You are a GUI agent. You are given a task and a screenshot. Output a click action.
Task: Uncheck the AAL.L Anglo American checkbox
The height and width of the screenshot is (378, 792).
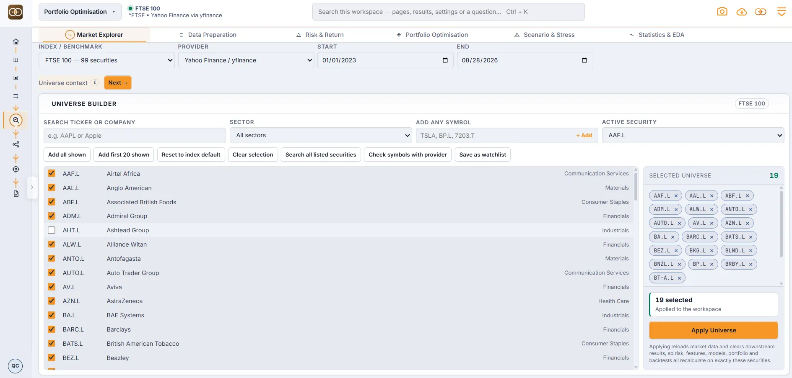pyautogui.click(x=52, y=188)
